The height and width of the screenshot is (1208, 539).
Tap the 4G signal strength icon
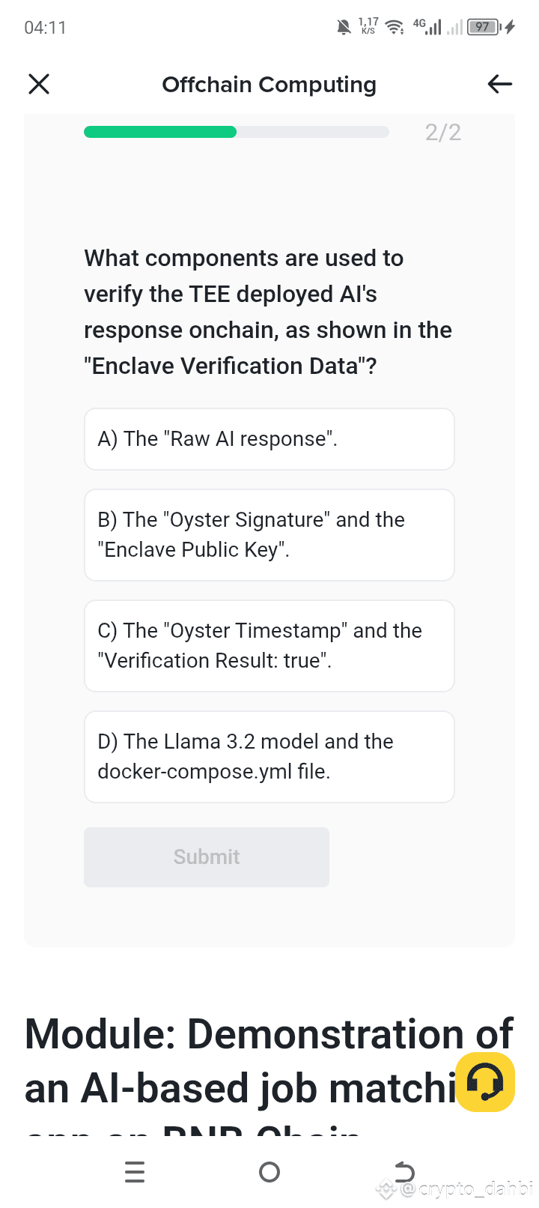(428, 27)
